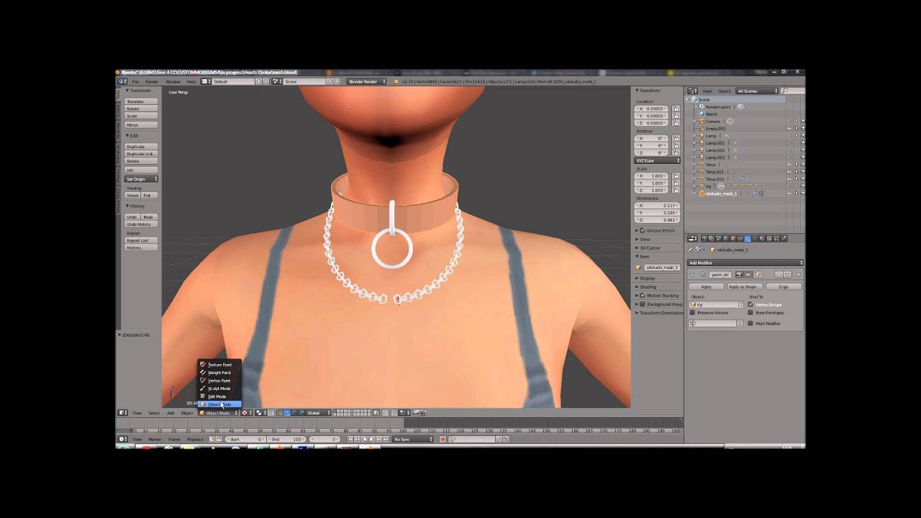Click the Scale tool button
Screen dimensions: 921x518
click(x=141, y=116)
